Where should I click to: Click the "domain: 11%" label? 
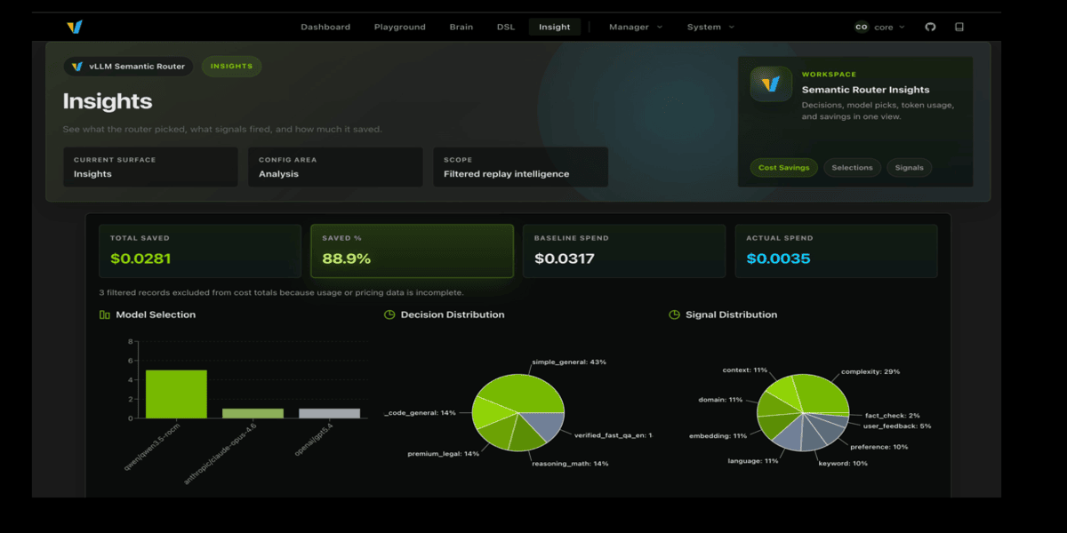pyautogui.click(x=722, y=400)
